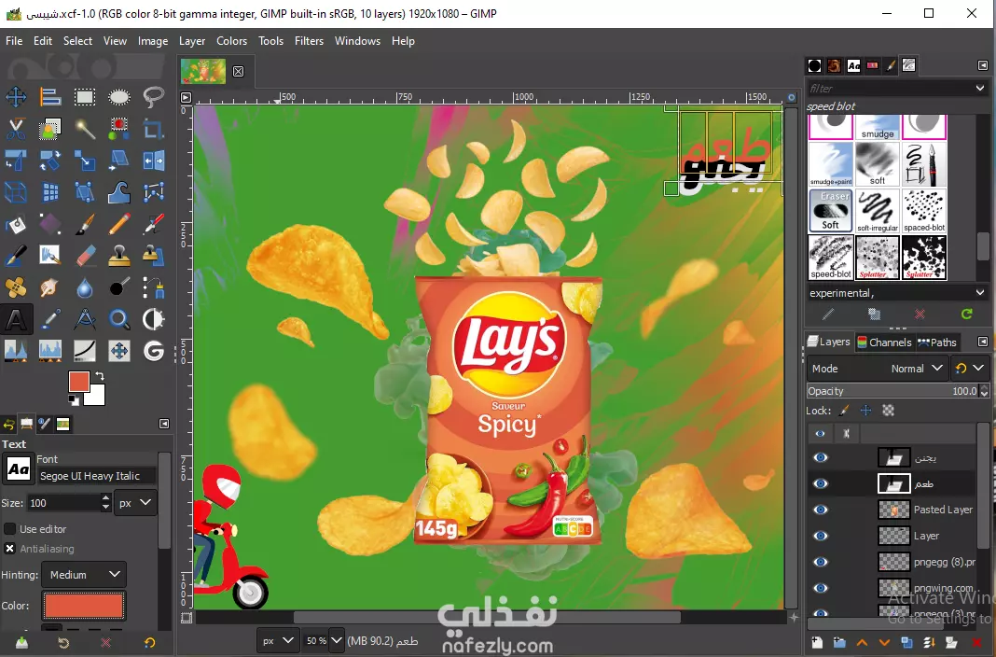Select the Move tool in toolbox
Image resolution: width=996 pixels, height=657 pixels.
click(16, 96)
